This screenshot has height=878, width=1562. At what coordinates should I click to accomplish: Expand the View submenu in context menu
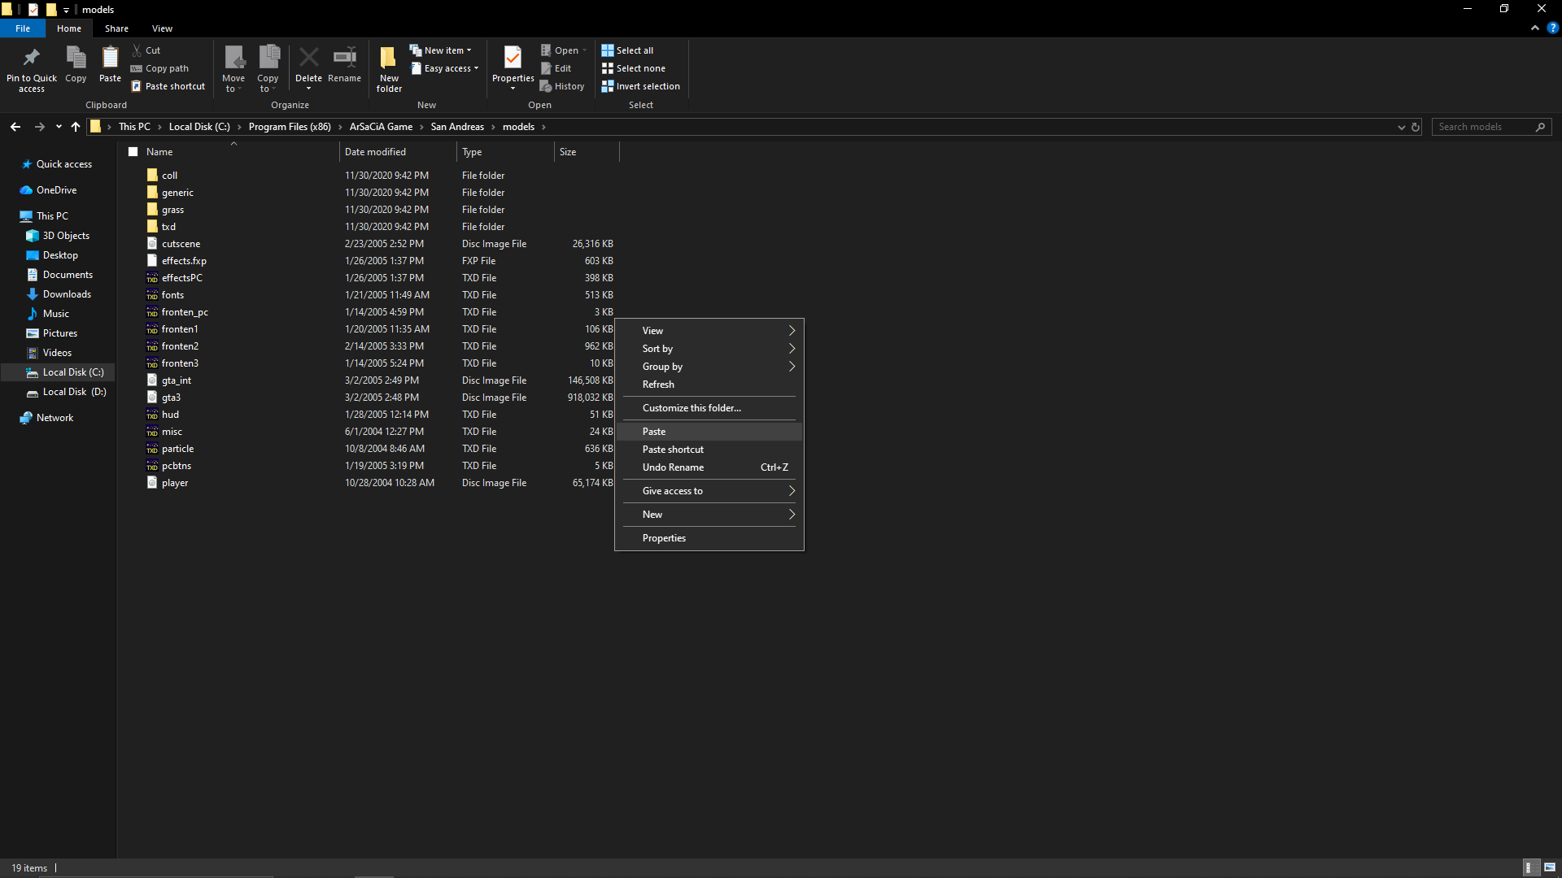[709, 331]
